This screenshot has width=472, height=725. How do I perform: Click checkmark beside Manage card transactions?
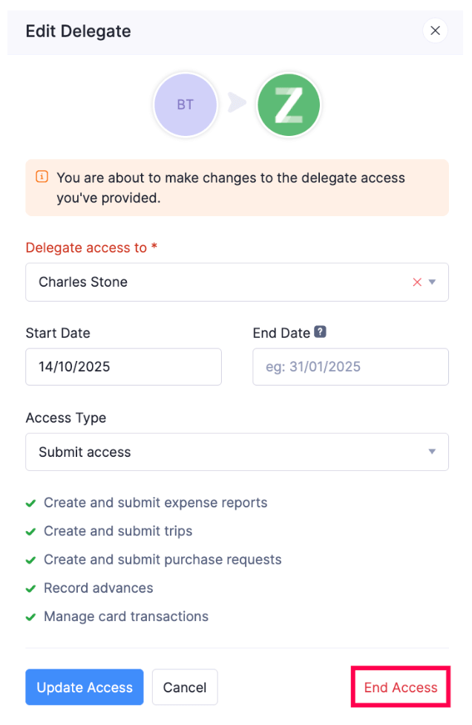tap(31, 617)
